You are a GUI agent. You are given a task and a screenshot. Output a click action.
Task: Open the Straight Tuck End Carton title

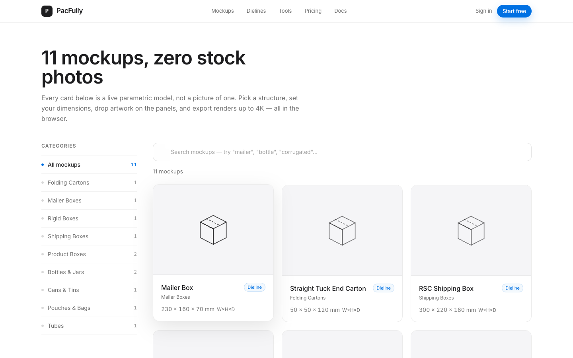tap(328, 288)
